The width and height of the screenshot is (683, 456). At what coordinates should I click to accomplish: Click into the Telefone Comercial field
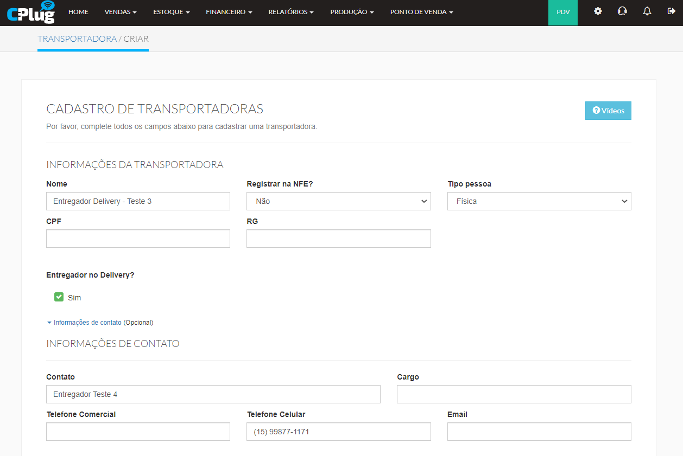(x=138, y=432)
